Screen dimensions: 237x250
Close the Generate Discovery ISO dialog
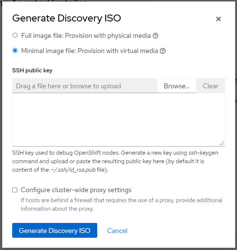pyautogui.click(x=219, y=19)
